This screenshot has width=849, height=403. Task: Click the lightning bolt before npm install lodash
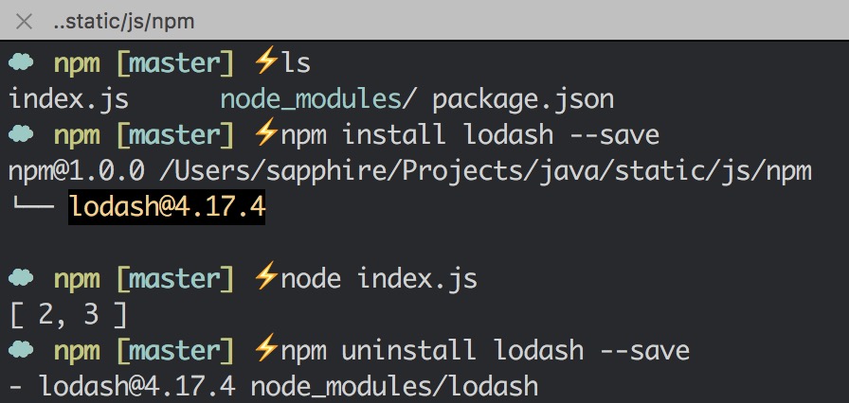click(x=266, y=132)
